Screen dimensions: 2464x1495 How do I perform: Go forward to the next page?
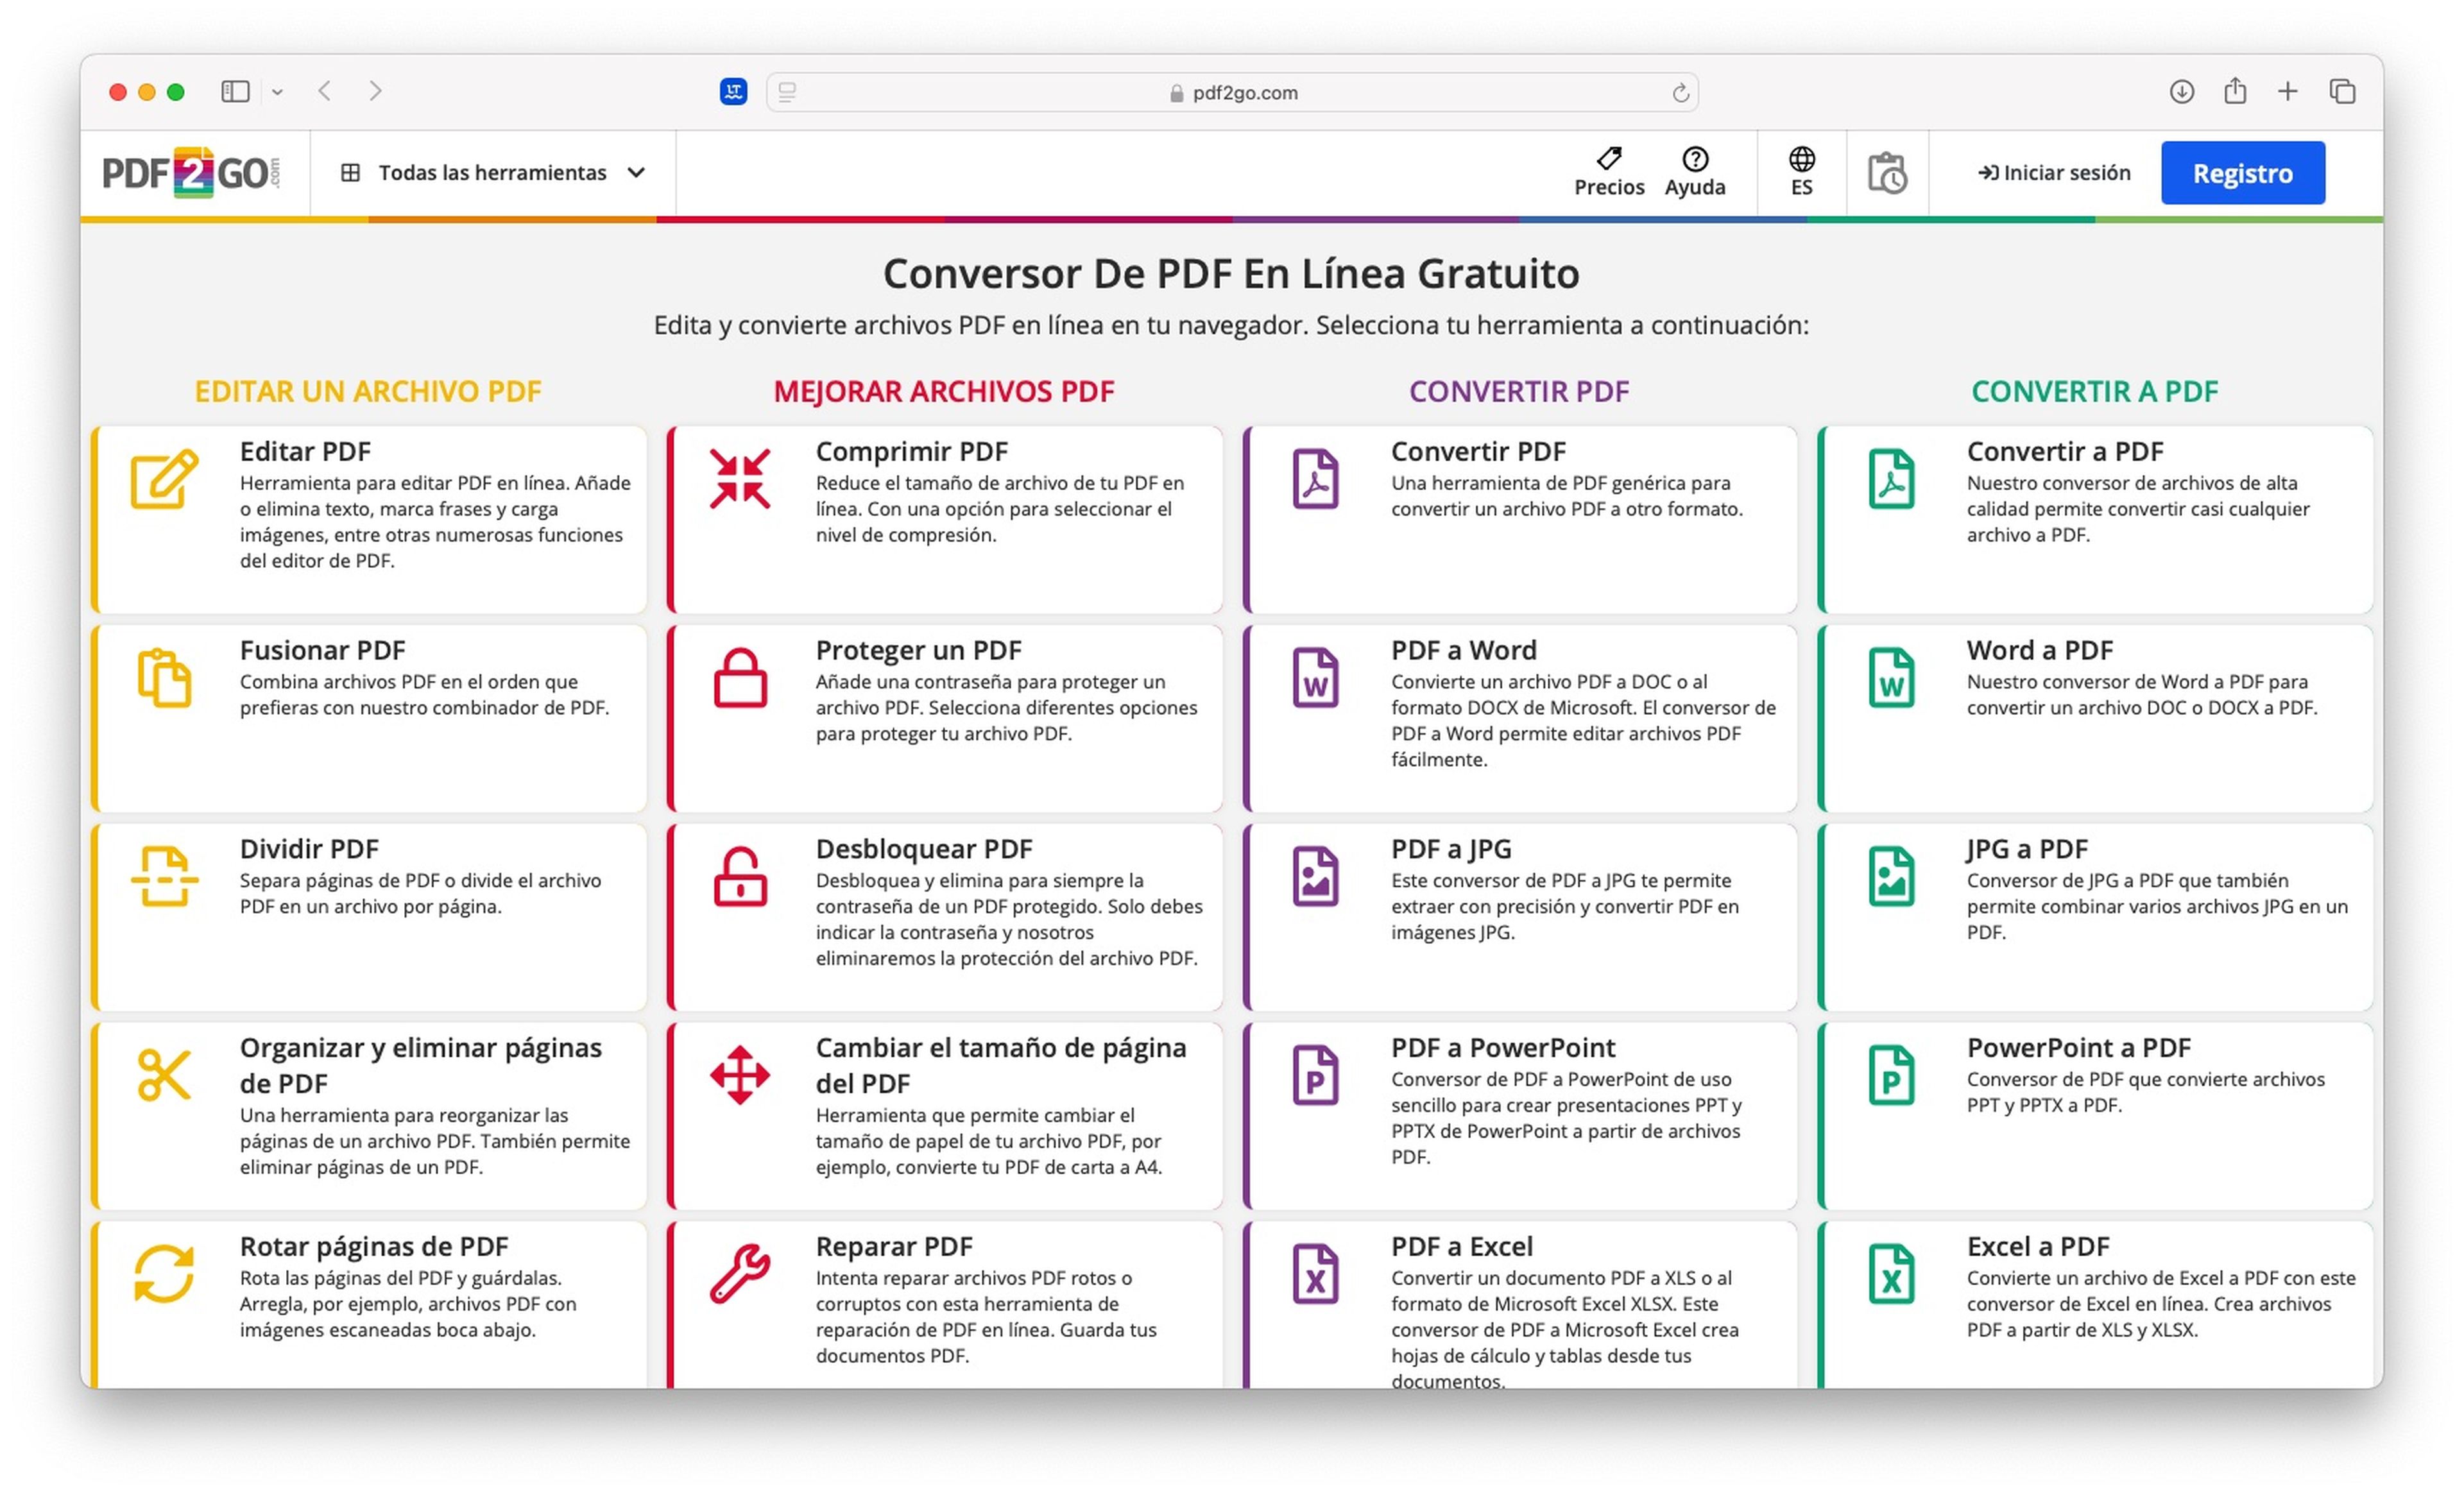[x=375, y=91]
